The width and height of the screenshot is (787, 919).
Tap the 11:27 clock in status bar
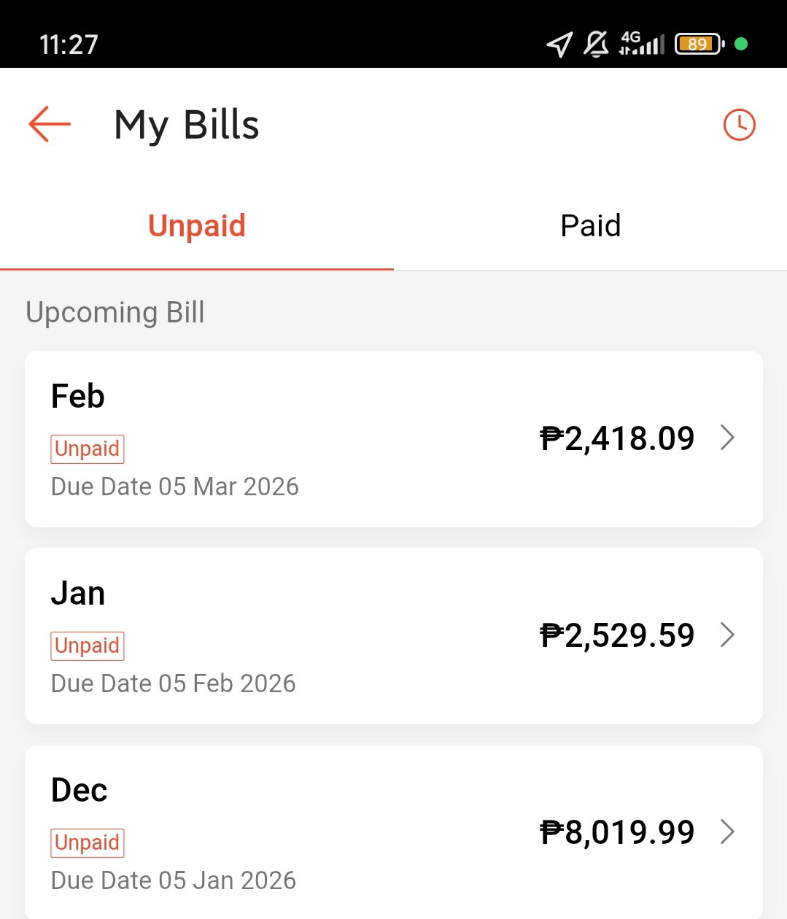[x=69, y=44]
